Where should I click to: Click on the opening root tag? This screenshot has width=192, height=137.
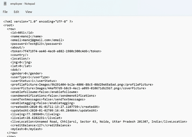tap(9, 25)
